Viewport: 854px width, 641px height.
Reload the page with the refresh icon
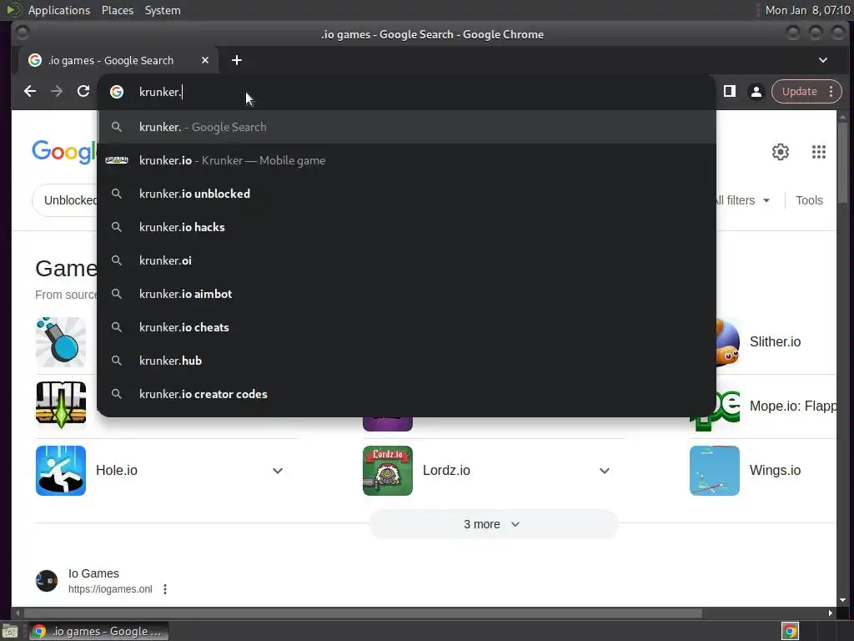pos(83,92)
